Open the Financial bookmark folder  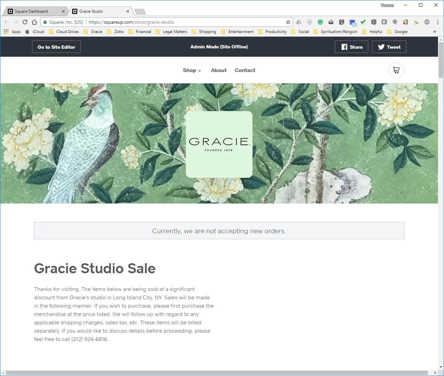coord(140,32)
